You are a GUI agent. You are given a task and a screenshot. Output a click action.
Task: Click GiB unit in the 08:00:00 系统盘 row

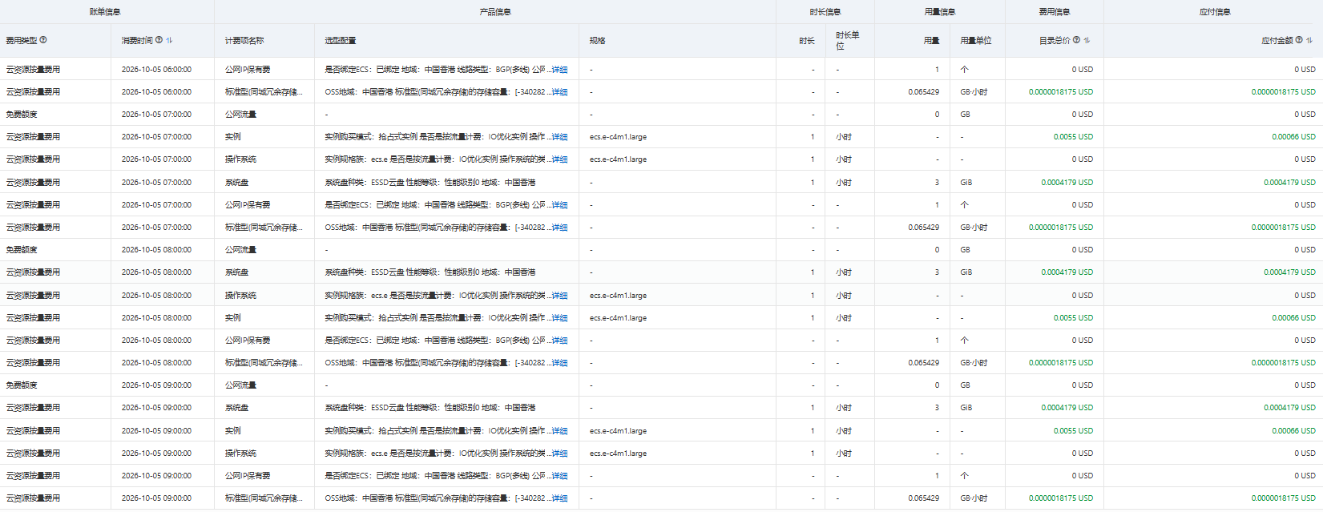coord(966,272)
